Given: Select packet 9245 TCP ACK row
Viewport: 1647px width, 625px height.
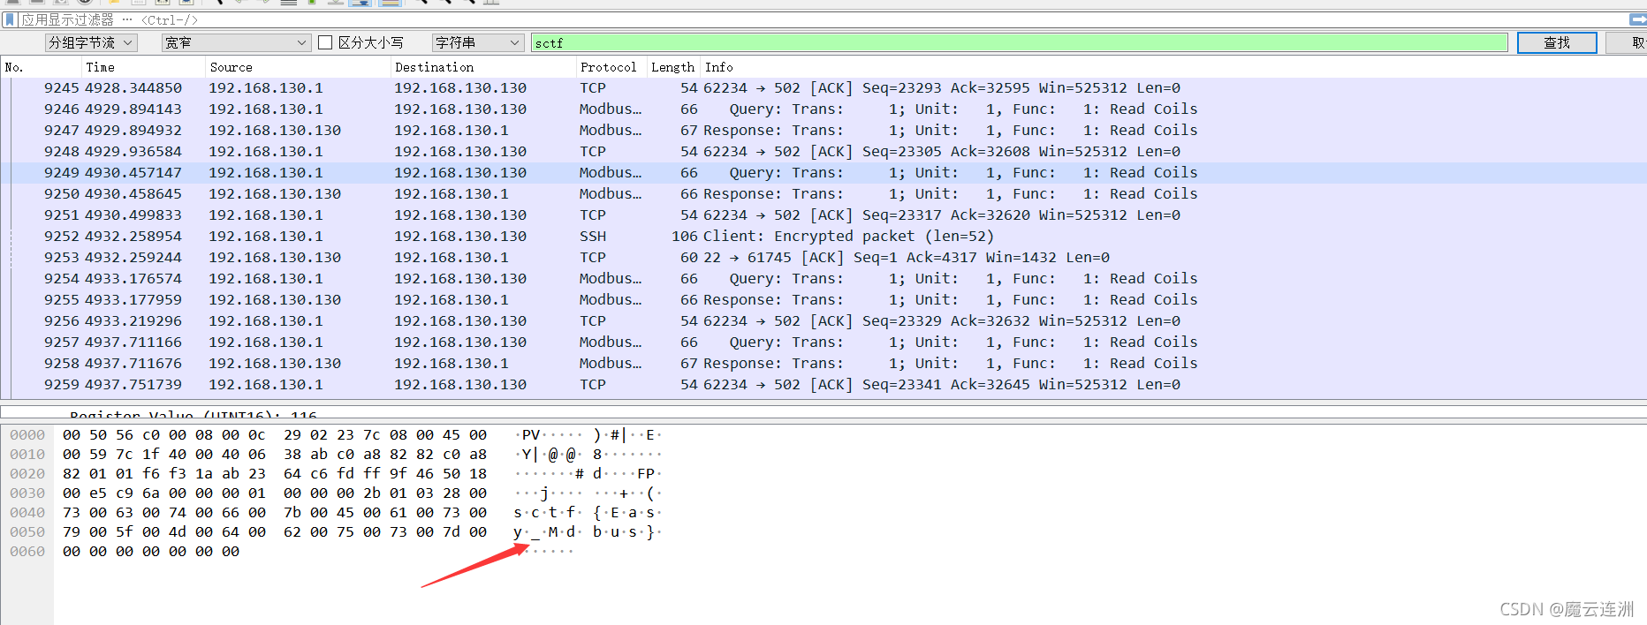Looking at the screenshot, I should pyautogui.click(x=823, y=88).
